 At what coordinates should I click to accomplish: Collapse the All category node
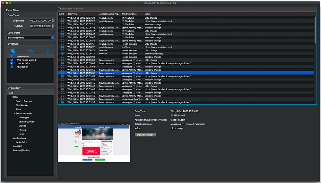(9, 93)
